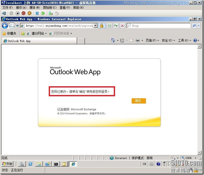Click the language bar help icon
Viewport: 204px width, 175px height.
tap(158, 164)
